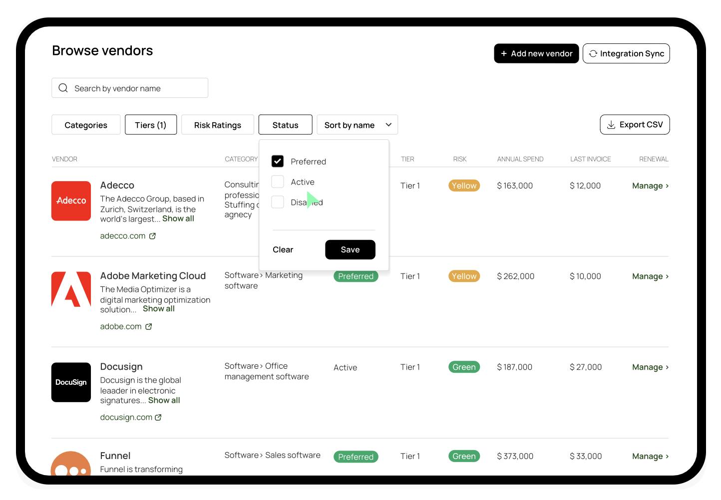
Task: Close the Status filter menu
Action: (x=285, y=125)
